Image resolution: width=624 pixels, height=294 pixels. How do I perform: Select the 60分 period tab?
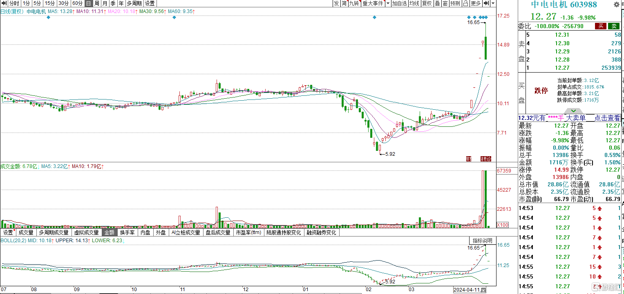77,3
